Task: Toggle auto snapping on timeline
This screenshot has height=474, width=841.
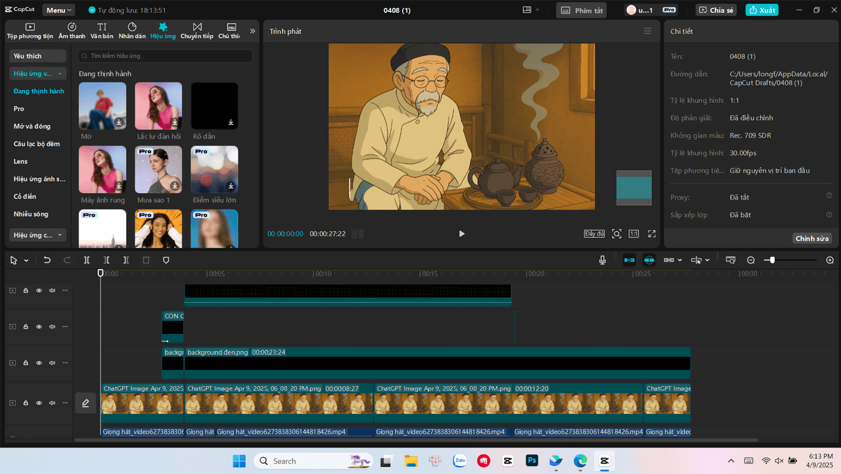Action: (x=649, y=260)
